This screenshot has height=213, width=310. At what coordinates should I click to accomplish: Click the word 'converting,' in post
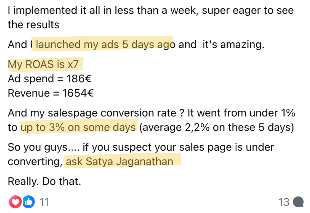(35, 162)
